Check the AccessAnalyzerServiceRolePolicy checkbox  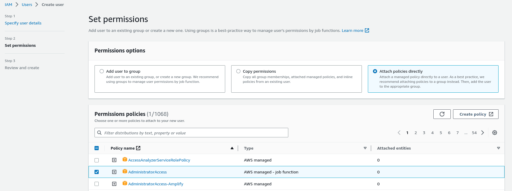(97, 160)
